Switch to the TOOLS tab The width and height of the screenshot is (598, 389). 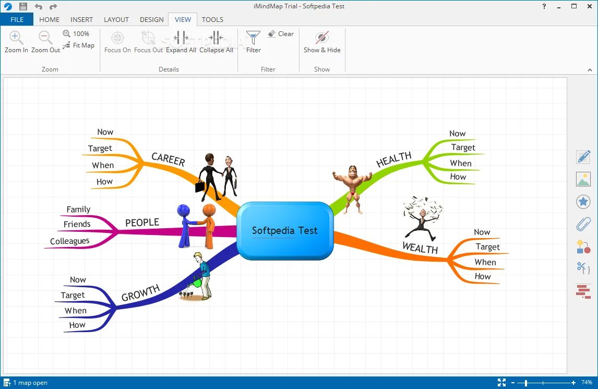(x=212, y=19)
